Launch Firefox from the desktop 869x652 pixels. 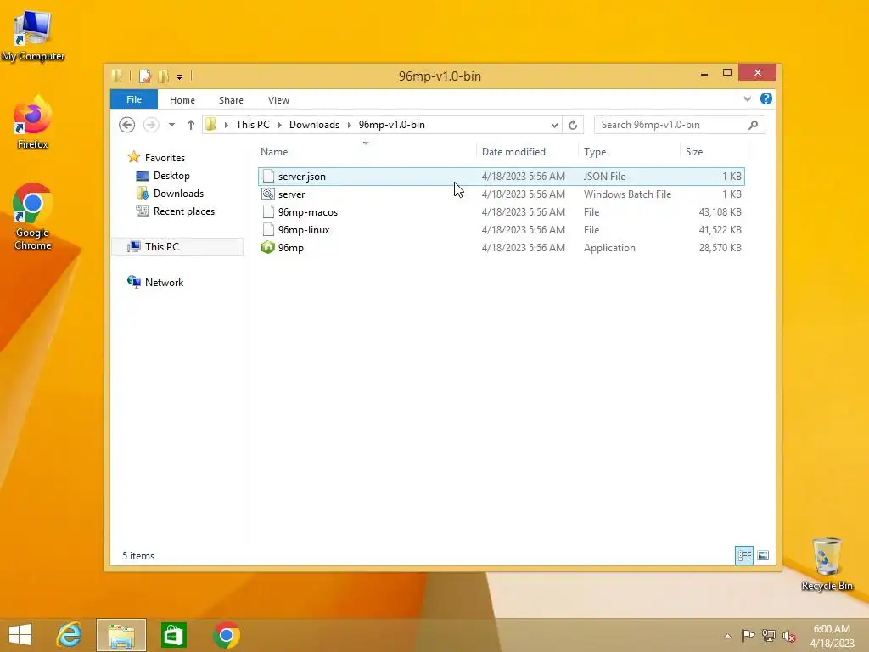point(33,122)
